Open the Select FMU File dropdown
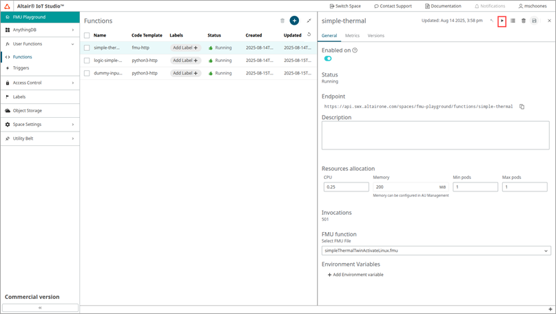 (436, 251)
